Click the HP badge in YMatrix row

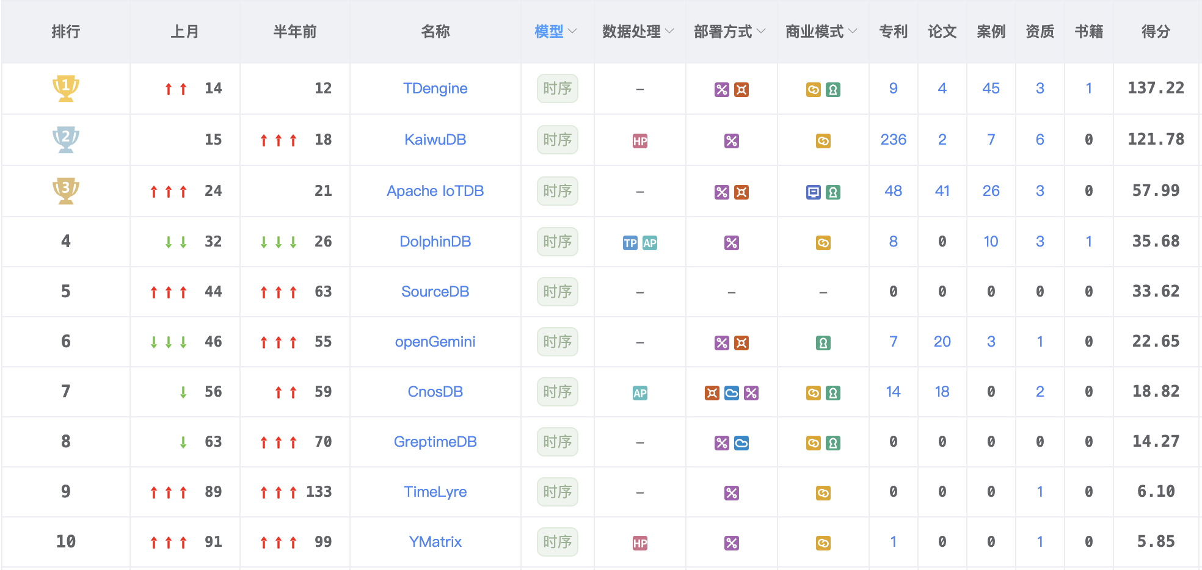click(x=640, y=543)
